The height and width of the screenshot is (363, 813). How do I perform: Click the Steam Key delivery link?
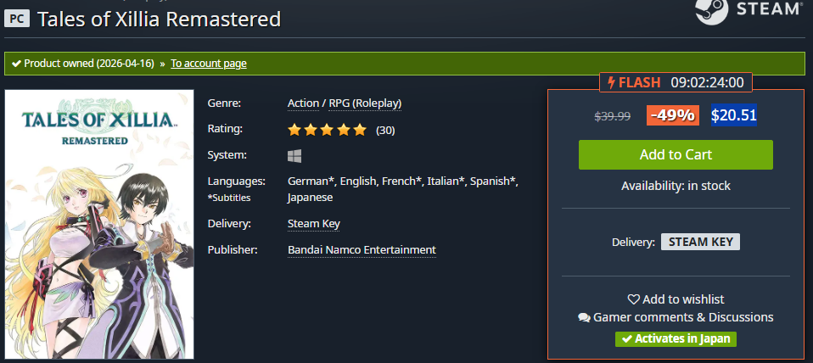tap(314, 224)
